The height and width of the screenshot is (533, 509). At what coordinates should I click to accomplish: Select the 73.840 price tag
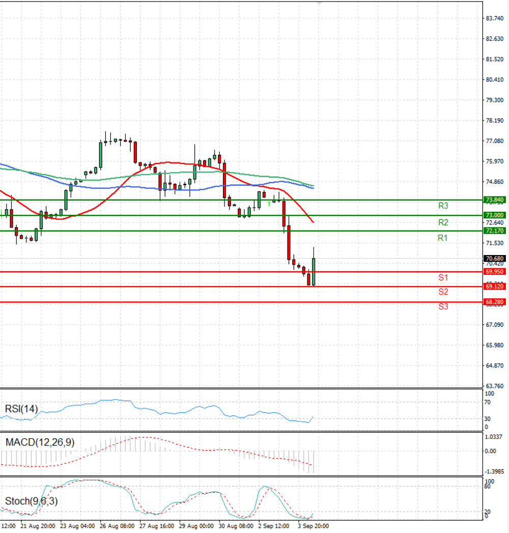click(494, 200)
